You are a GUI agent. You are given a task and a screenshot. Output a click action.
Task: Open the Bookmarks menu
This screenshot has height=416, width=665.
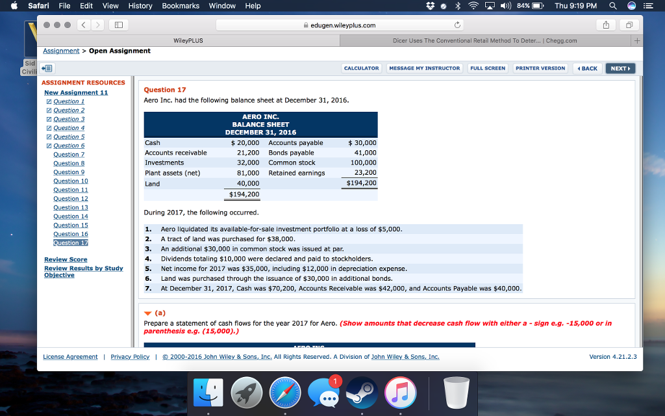coord(181,5)
